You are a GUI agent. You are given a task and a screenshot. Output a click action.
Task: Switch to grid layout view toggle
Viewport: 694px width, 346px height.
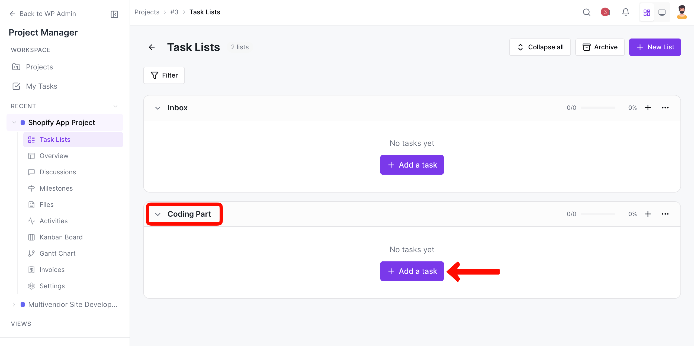(x=647, y=12)
